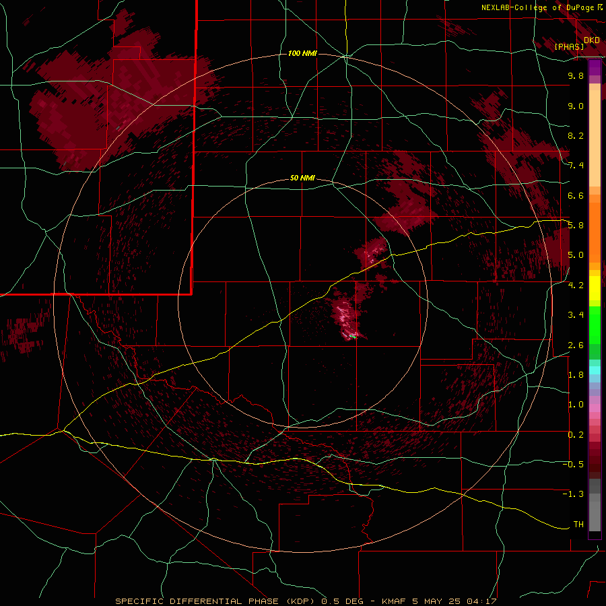
Task: Click the KMAF radar site identifier
Action: coord(394,601)
